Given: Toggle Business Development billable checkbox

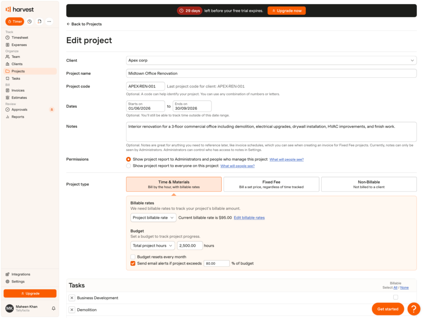Looking at the screenshot, I should coord(395,297).
